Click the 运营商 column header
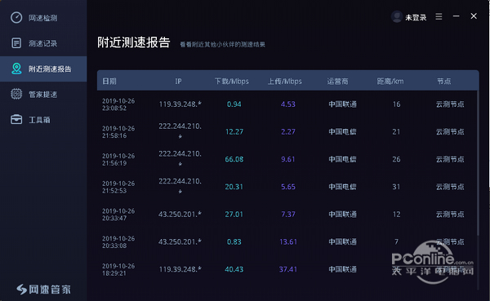 (x=337, y=82)
